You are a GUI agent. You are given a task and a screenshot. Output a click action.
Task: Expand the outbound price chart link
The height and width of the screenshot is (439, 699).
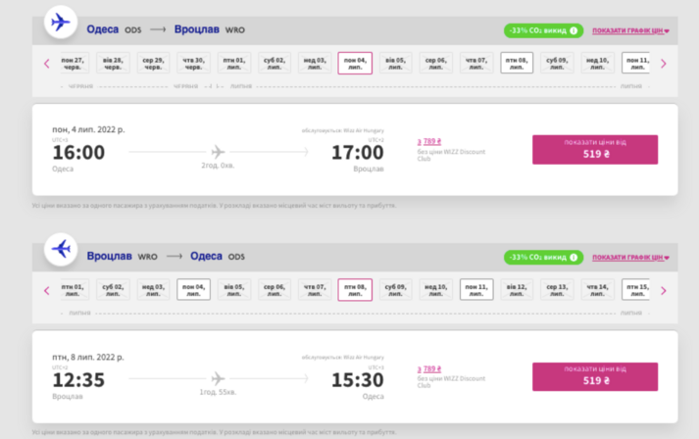coord(630,30)
